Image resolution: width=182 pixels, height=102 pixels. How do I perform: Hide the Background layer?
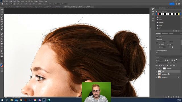pos(156,77)
